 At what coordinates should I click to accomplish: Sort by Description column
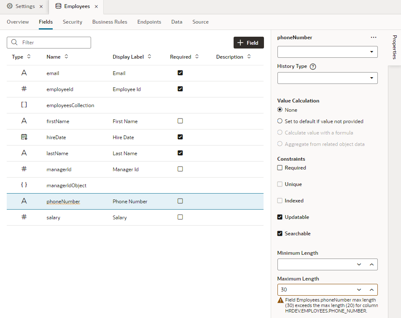(249, 57)
